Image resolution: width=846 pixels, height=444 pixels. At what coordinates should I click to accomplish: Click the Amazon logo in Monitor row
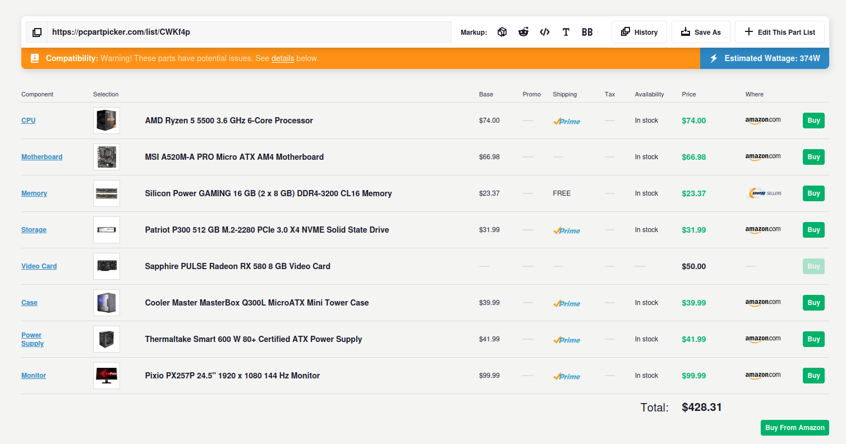click(763, 376)
